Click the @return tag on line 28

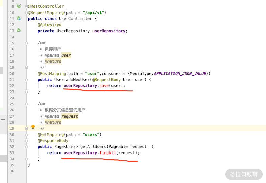click(53, 122)
